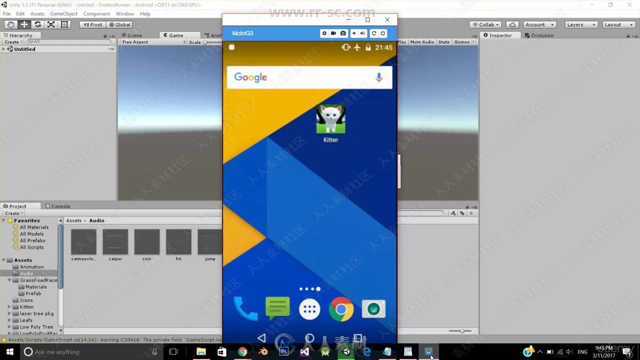Open Hierarchy Create dropdown
640x360 pixels.
[x=12, y=42]
